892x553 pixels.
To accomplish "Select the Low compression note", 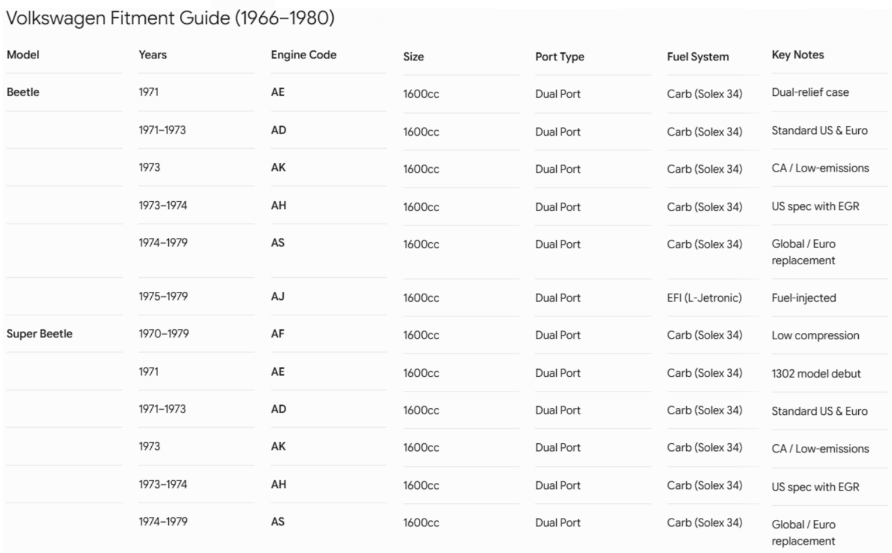I will click(815, 335).
